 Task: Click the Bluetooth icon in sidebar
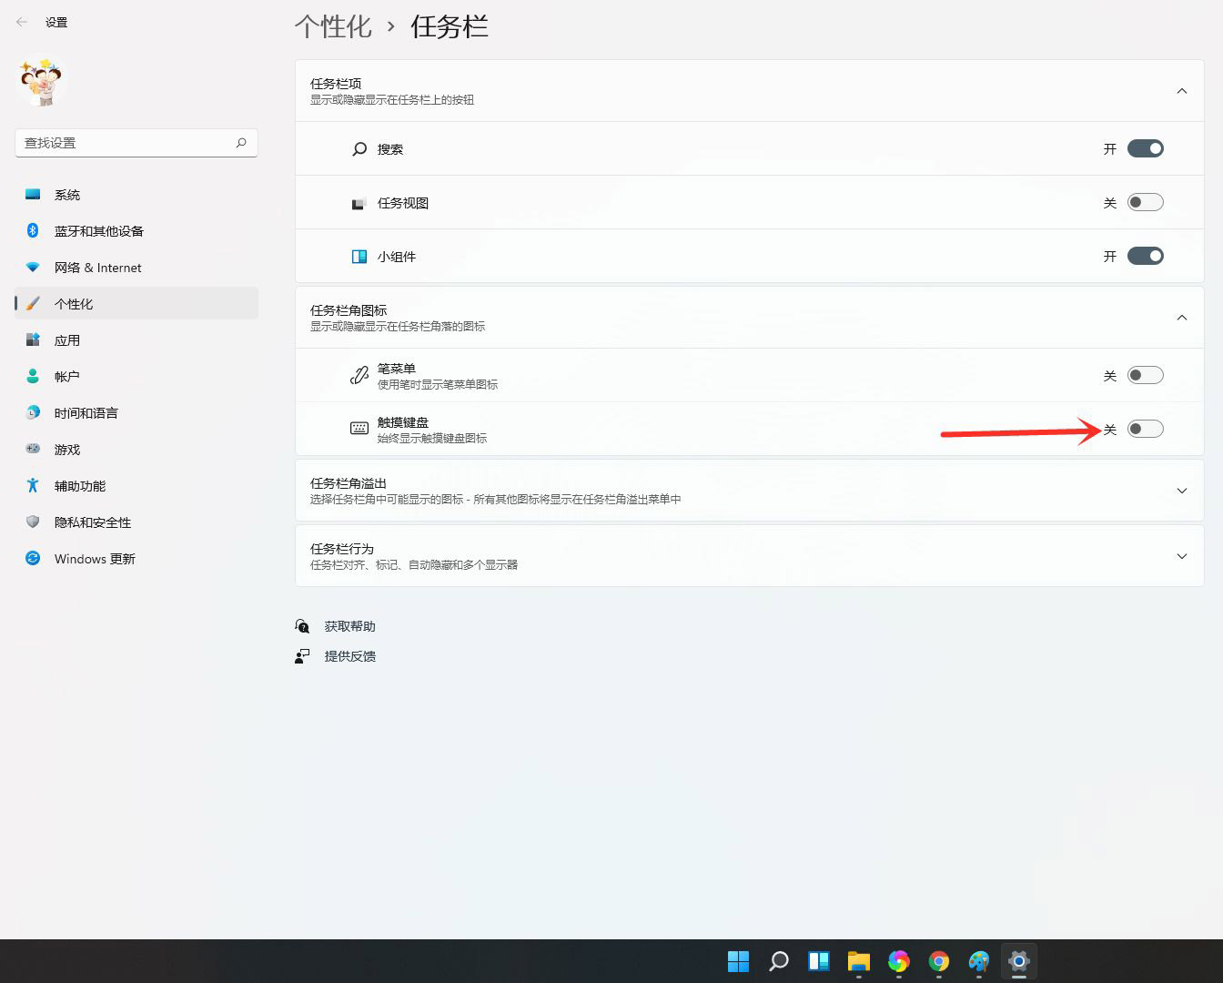(33, 230)
